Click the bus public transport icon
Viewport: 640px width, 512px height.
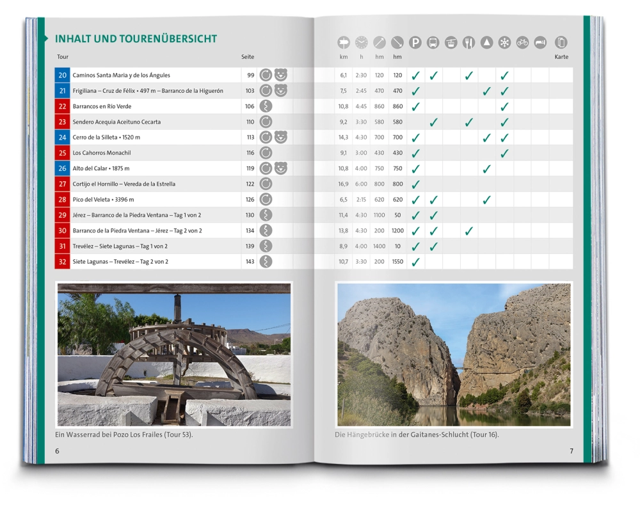tap(433, 43)
